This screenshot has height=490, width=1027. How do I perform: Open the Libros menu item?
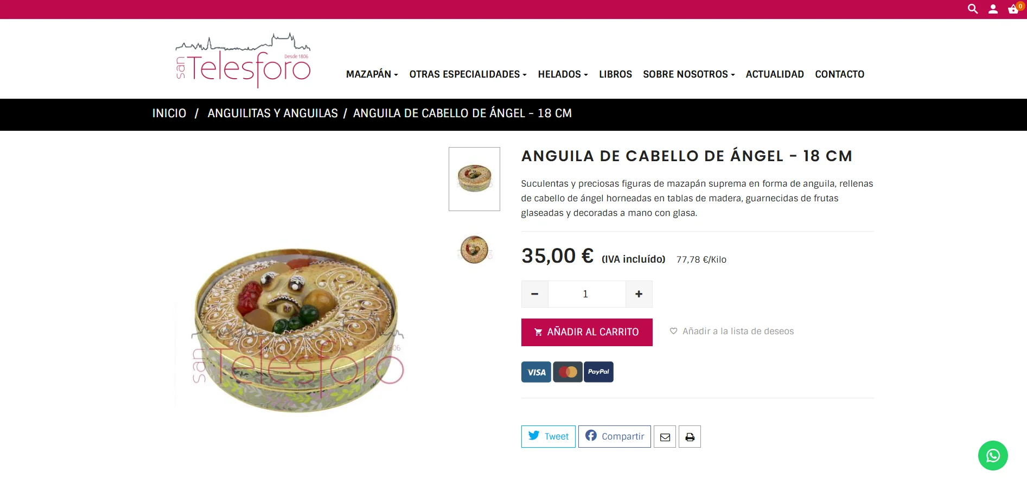click(x=616, y=74)
